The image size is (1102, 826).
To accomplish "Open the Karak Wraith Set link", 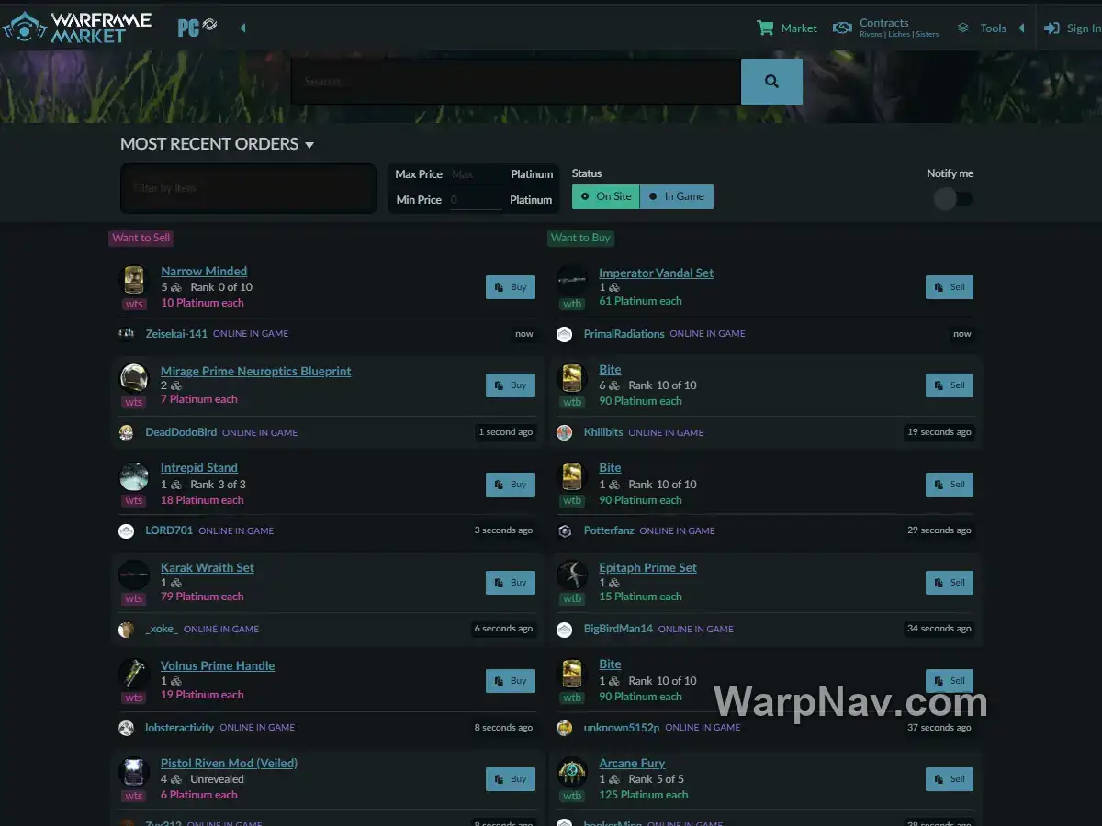I will pos(208,567).
